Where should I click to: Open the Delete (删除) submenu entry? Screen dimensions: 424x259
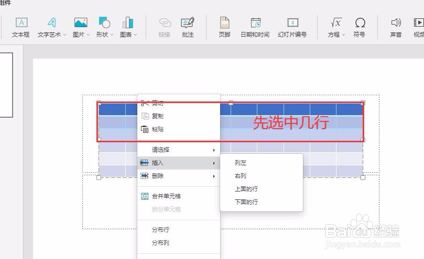point(179,176)
